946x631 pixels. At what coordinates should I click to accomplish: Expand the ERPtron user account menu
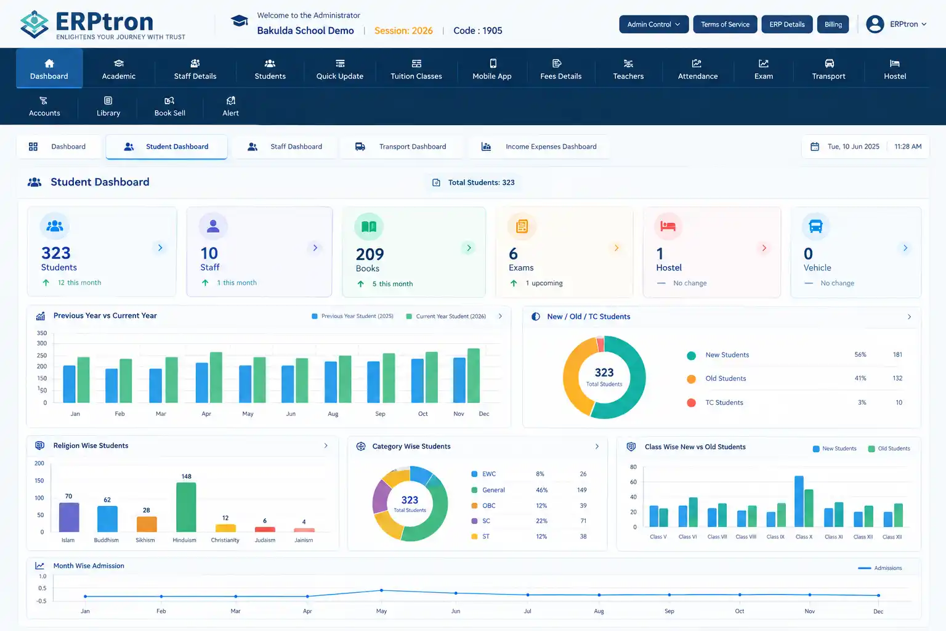pyautogui.click(x=896, y=24)
